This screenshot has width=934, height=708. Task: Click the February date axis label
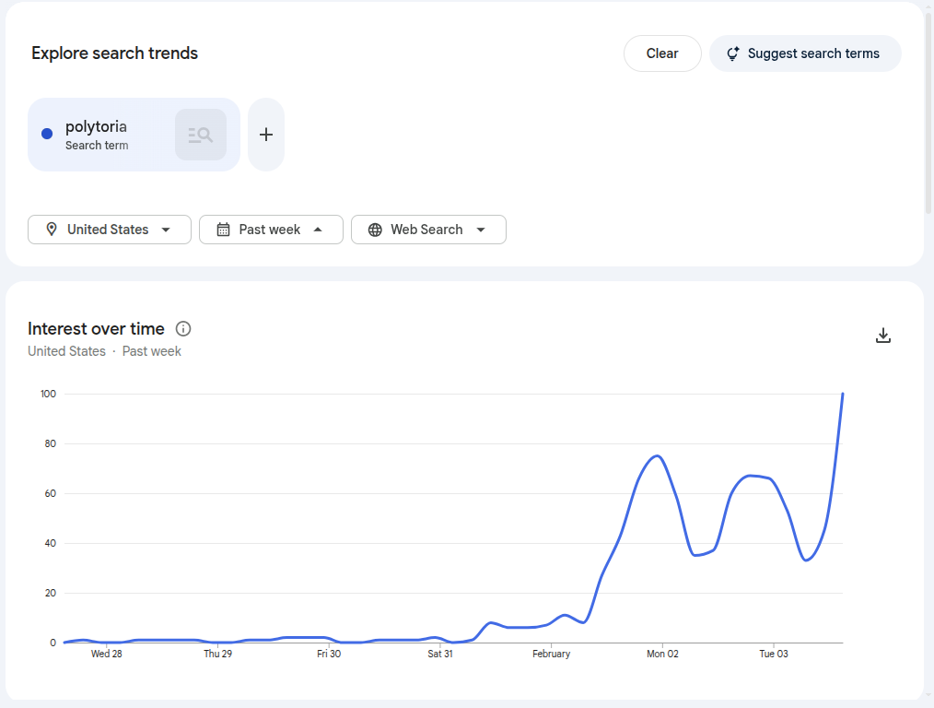[x=551, y=654]
